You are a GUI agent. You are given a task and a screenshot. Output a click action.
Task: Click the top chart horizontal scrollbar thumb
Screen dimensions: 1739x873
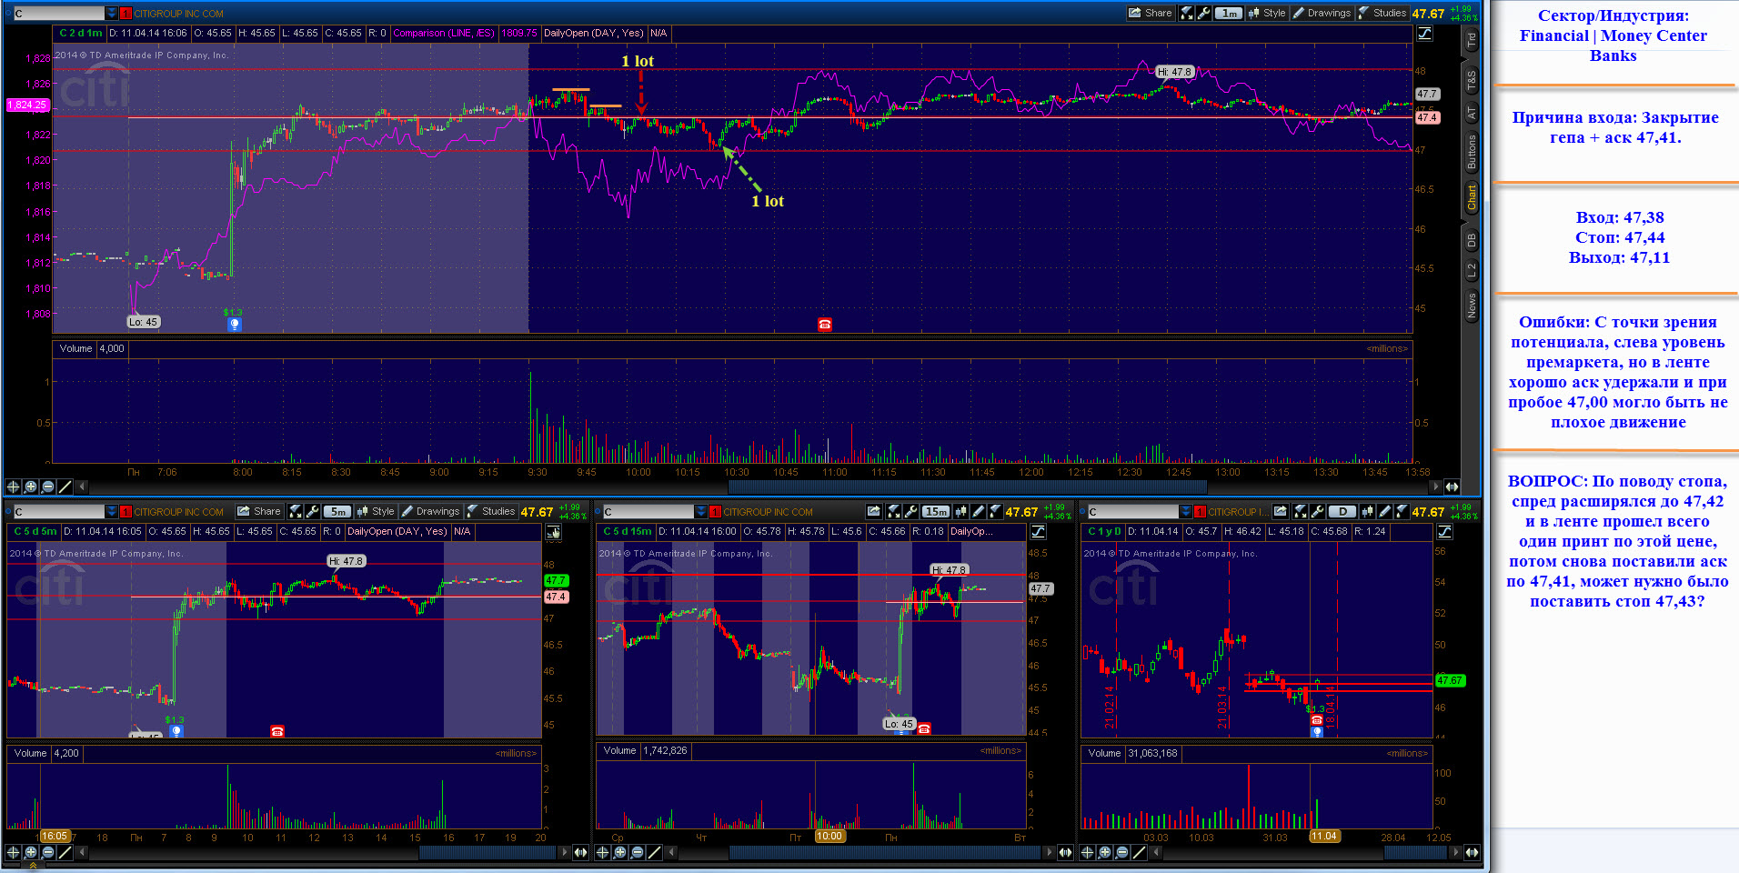tap(967, 487)
